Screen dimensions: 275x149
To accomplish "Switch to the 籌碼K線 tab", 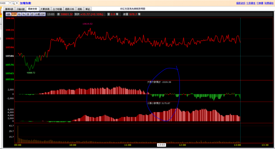I will pyautogui.click(x=9, y=9).
